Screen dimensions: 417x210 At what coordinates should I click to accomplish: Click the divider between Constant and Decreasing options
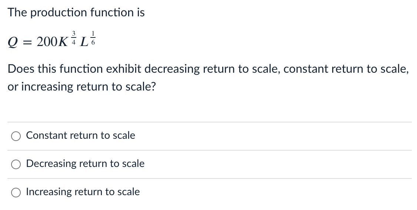[209, 150]
